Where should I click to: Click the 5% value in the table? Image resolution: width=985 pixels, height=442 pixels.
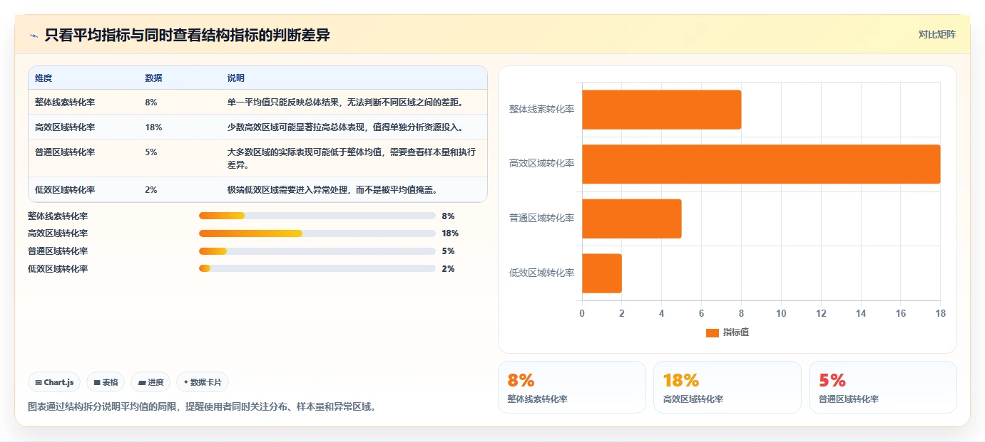(151, 152)
